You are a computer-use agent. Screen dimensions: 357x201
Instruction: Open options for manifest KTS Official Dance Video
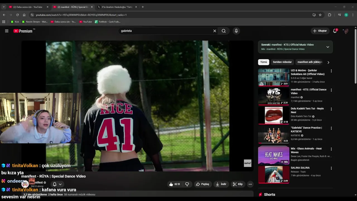331,90
